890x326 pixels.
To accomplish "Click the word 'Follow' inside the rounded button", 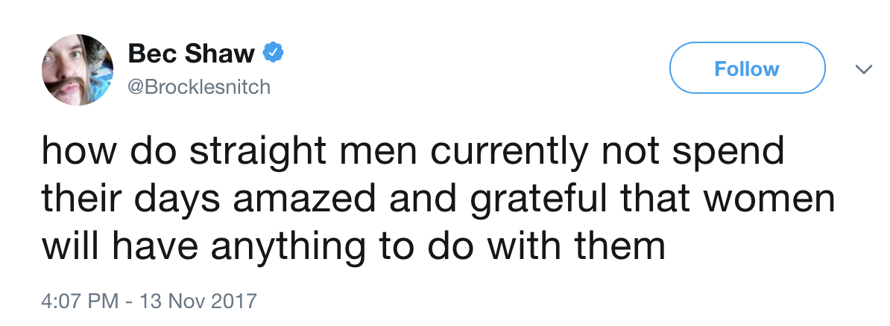I will click(x=747, y=68).
